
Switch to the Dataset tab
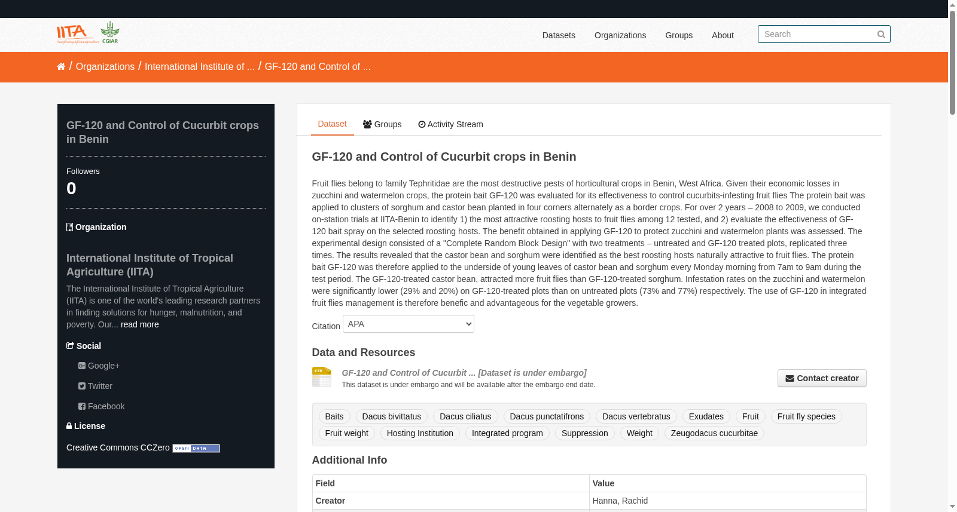(x=333, y=124)
